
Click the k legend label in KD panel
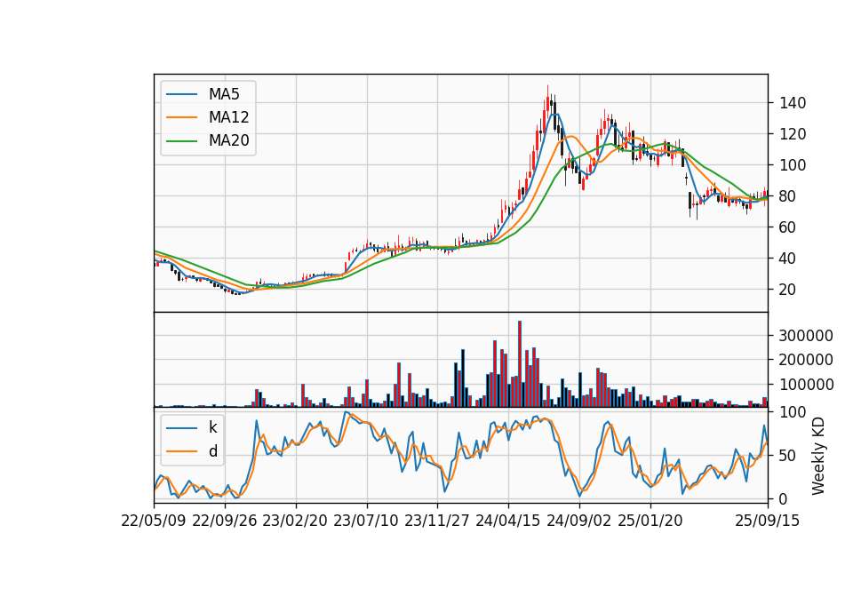tap(212, 427)
